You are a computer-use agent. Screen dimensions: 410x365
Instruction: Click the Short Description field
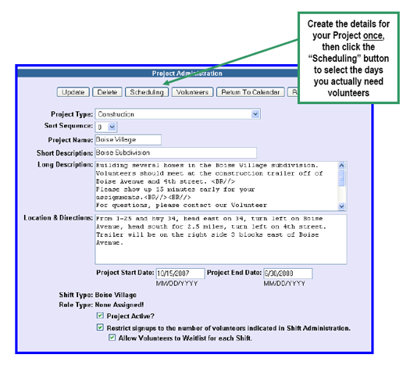[x=176, y=152]
